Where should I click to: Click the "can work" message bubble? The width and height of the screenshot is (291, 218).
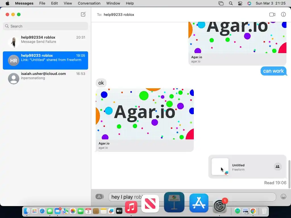point(273,71)
